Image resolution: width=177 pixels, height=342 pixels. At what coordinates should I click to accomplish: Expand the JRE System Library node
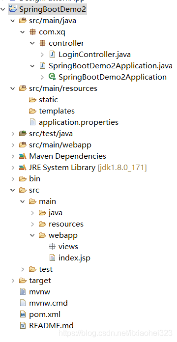[13, 168]
